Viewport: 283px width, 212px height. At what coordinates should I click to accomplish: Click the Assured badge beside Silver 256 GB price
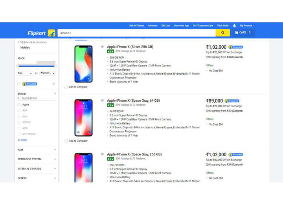click(x=235, y=47)
